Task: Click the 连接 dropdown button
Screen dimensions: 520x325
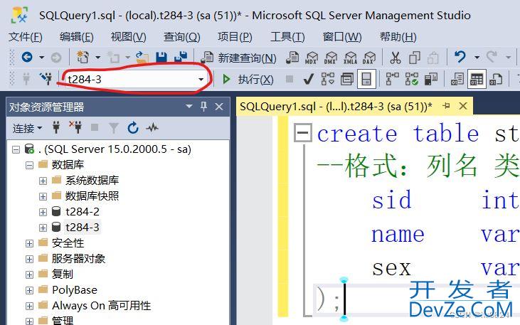Action: [x=28, y=128]
